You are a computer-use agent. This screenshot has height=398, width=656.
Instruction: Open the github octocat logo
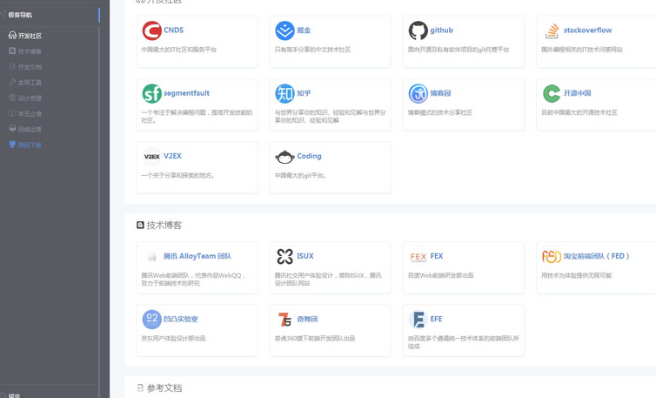tap(418, 30)
